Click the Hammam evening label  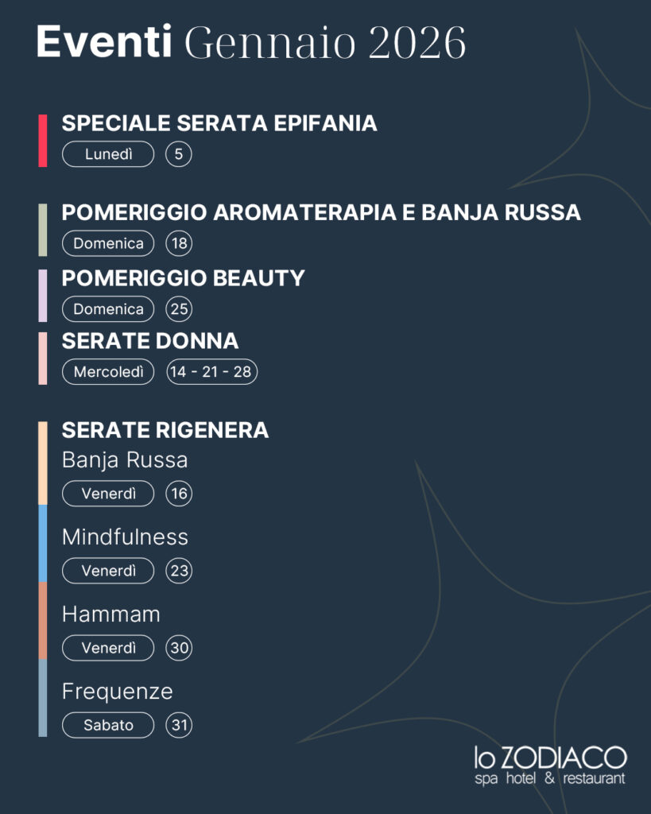(111, 614)
